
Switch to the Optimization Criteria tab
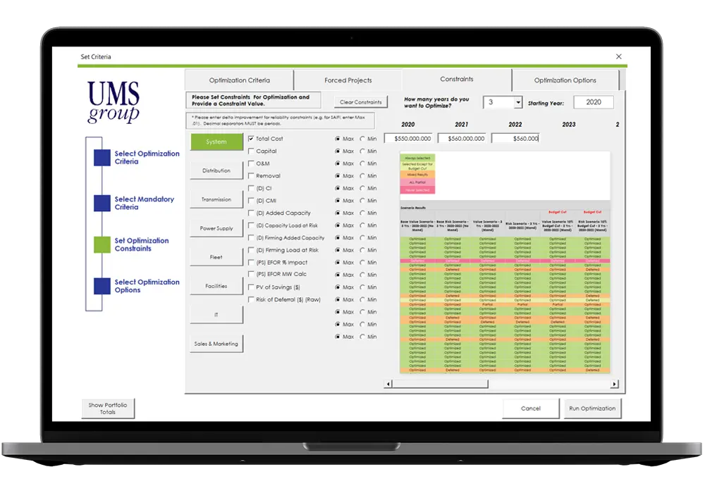point(239,80)
